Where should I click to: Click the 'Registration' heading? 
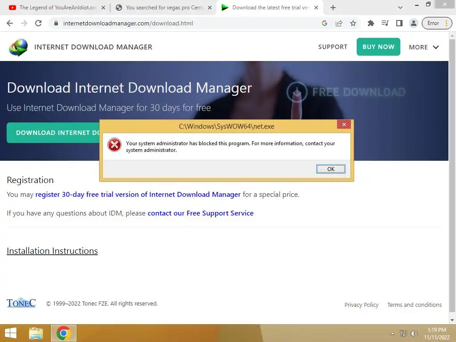click(30, 180)
